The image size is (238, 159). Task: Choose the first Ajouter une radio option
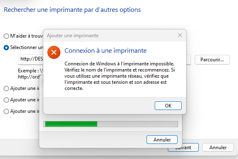pyautogui.click(x=6, y=88)
